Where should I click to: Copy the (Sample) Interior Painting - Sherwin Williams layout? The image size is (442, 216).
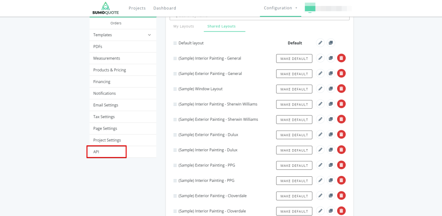point(331,104)
